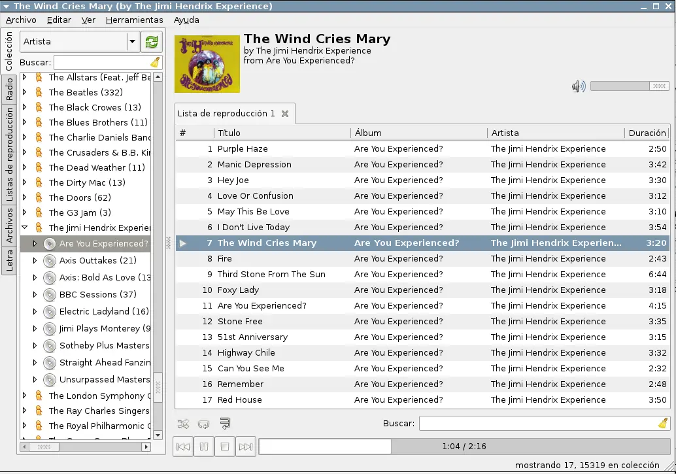This screenshot has width=676, height=474.
Task: Toggle follow playing track option
Action: tap(225, 424)
